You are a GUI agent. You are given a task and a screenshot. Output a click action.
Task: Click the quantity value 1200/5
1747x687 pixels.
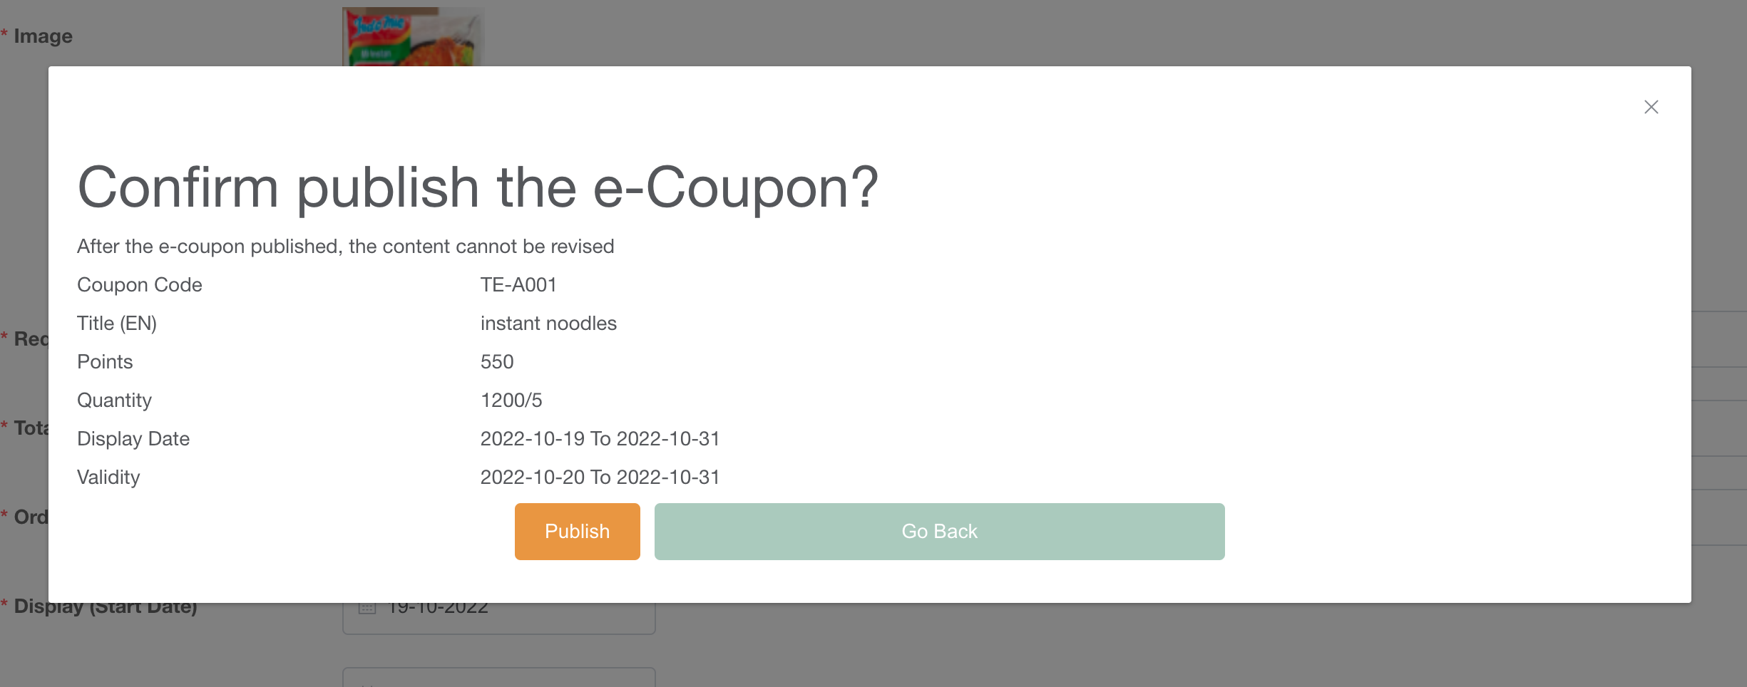[511, 401]
